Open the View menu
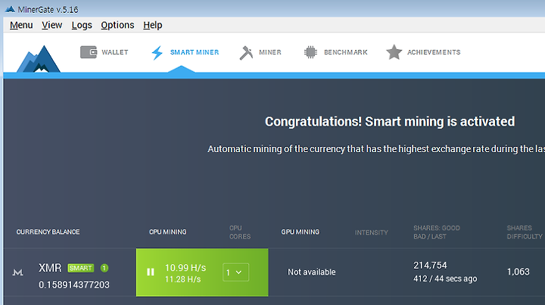Image resolution: width=545 pixels, height=305 pixels. tap(51, 25)
